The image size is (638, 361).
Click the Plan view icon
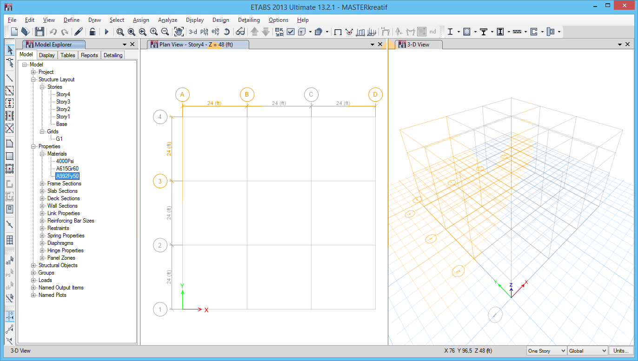coord(204,32)
